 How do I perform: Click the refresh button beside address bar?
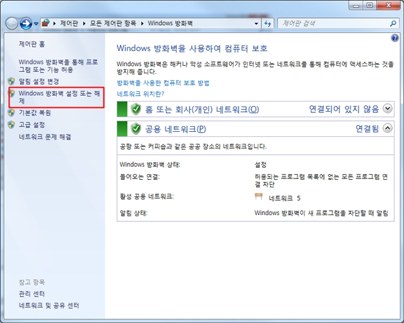point(268,24)
